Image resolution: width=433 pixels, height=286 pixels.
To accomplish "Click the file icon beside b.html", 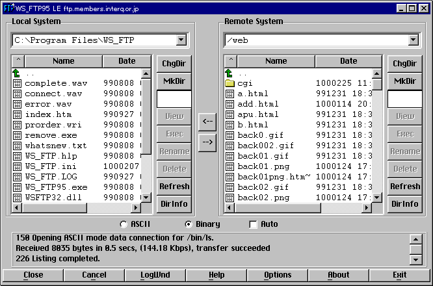I will pyautogui.click(x=230, y=125).
